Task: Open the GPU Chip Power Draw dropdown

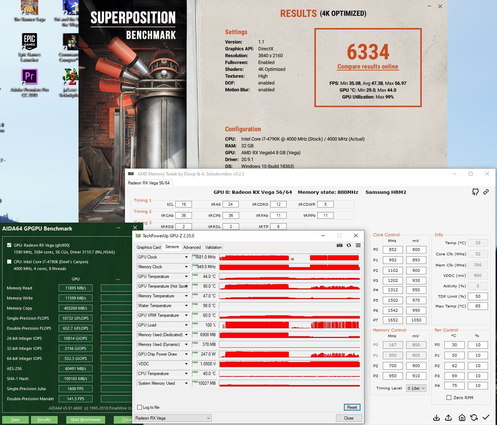Action: click(186, 354)
